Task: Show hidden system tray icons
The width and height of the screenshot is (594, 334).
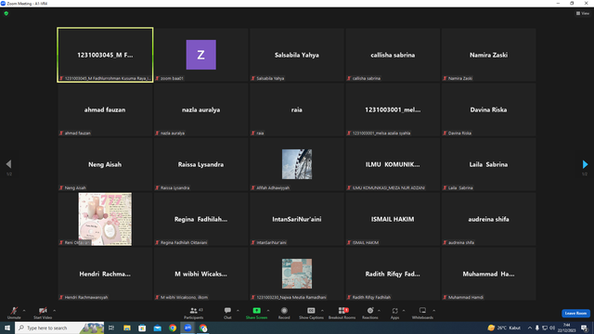Action: click(530, 328)
